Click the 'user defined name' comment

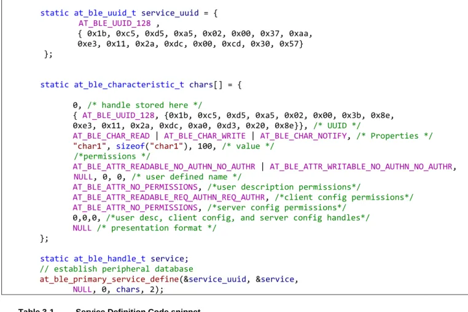(187, 177)
